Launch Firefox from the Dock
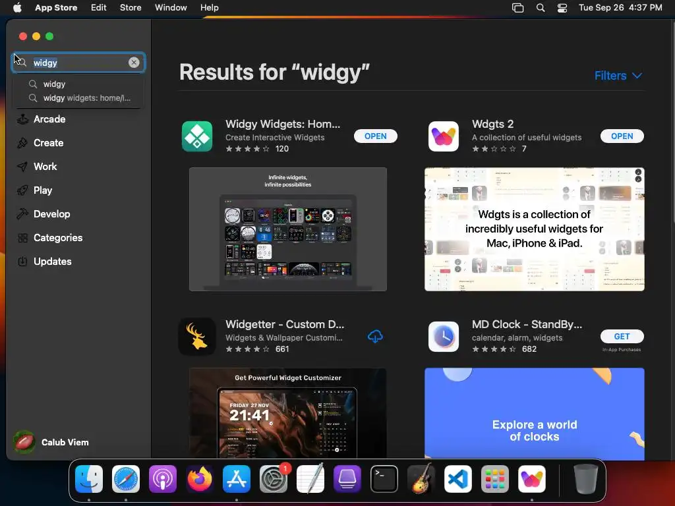Viewport: 675px width, 506px height. coord(200,479)
